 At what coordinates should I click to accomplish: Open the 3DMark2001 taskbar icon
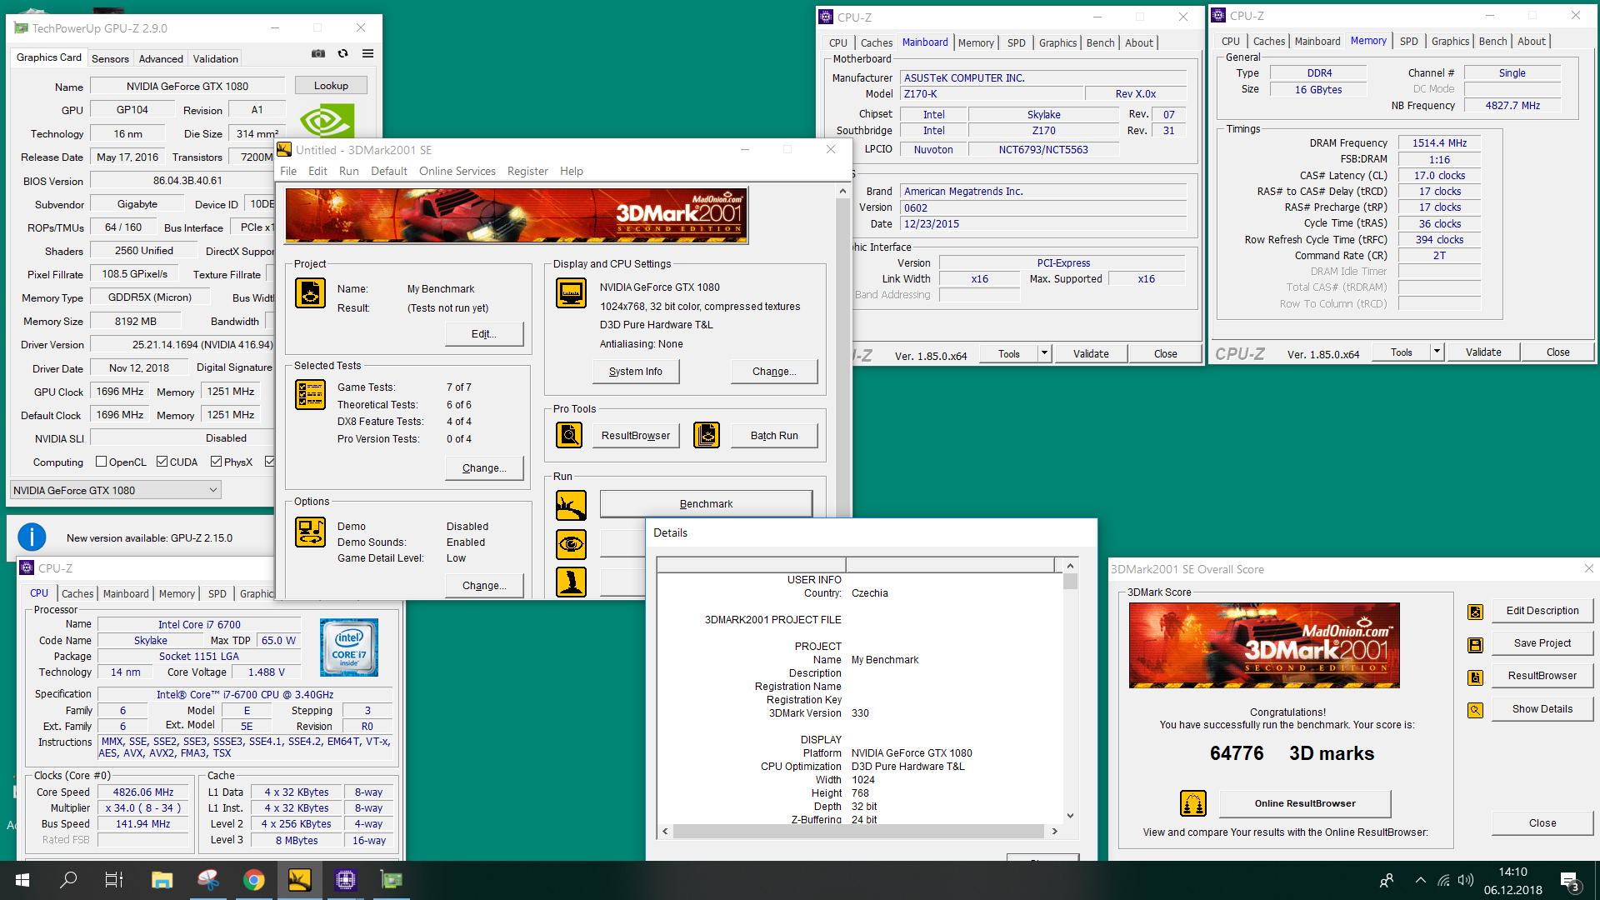tap(299, 880)
